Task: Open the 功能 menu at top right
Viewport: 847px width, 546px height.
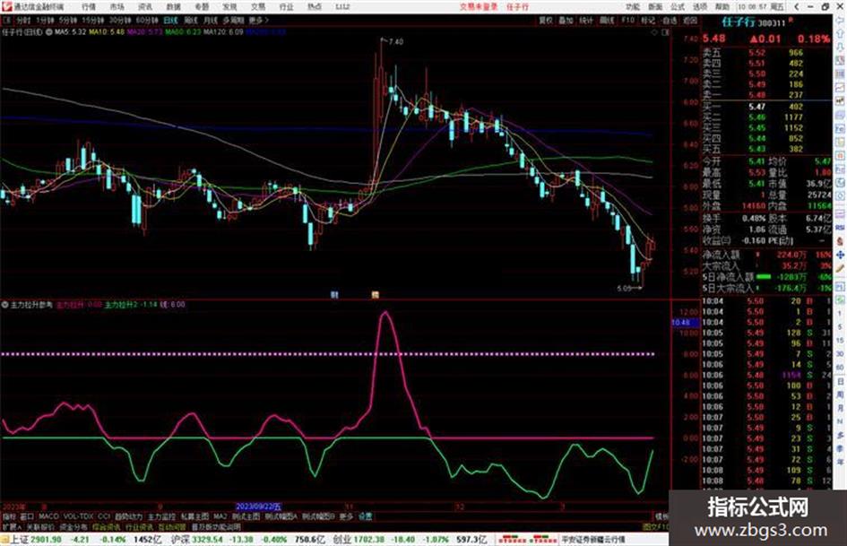Action: (x=633, y=6)
